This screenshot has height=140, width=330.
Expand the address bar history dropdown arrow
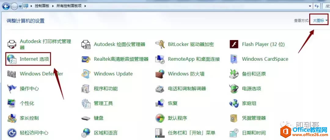pos(310,6)
